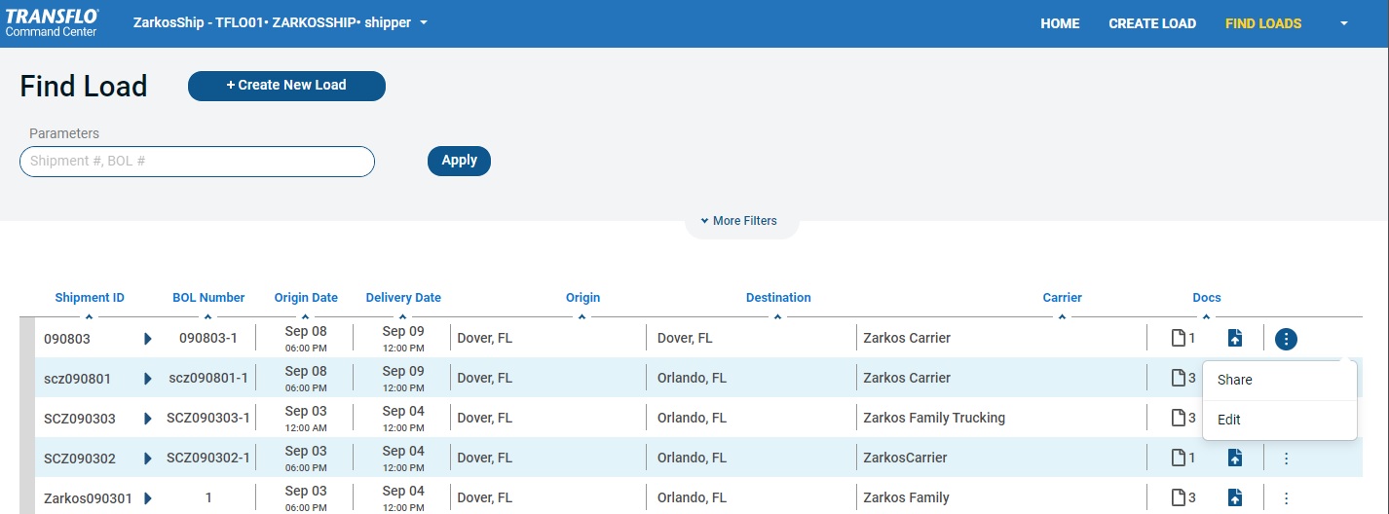Screen dimensions: 1389x514
Task: Open three-dot menu for shipment SCZ090302
Action: 1286,459
